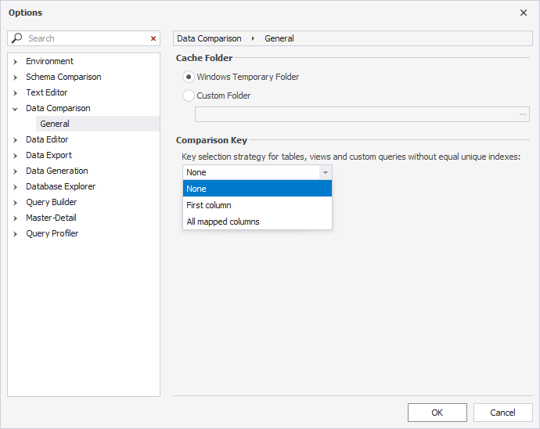Viewport: 540px width, 429px height.
Task: Select Text Editor in the tree
Action: point(47,92)
